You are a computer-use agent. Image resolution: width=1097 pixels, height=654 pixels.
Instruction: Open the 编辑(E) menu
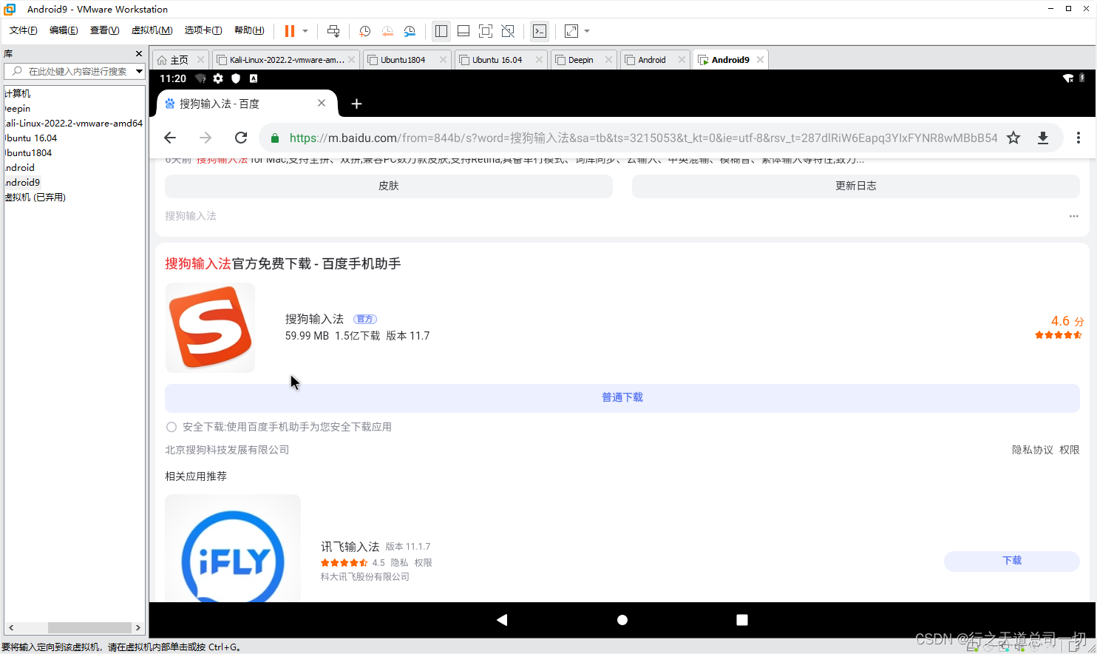click(64, 30)
